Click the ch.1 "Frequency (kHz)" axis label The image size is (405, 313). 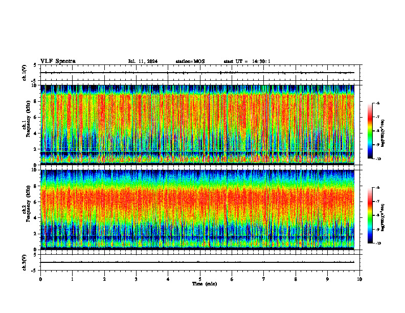coord(28,119)
